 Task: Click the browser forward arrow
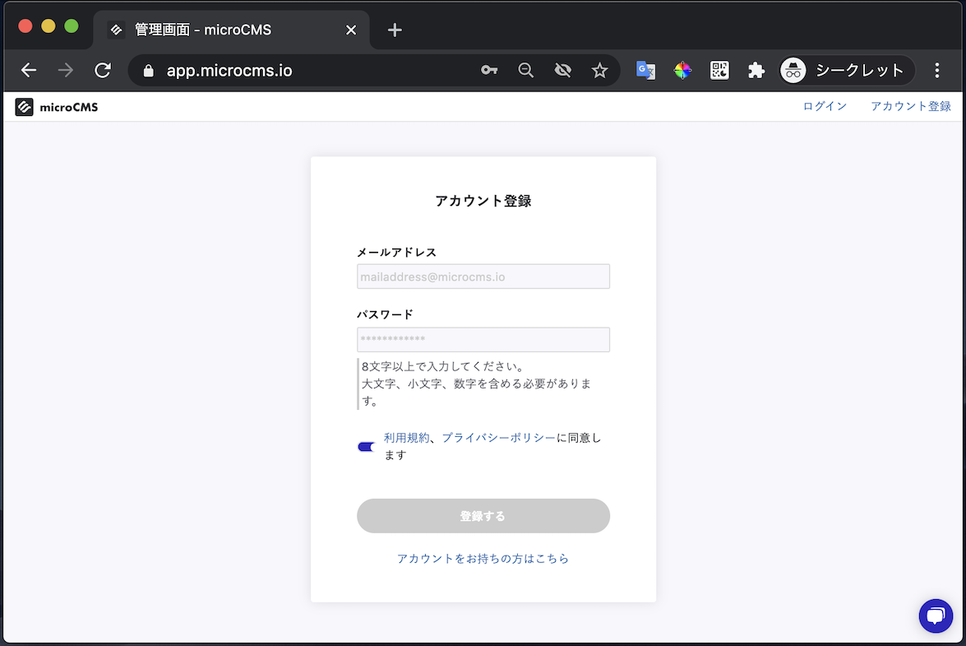click(65, 70)
